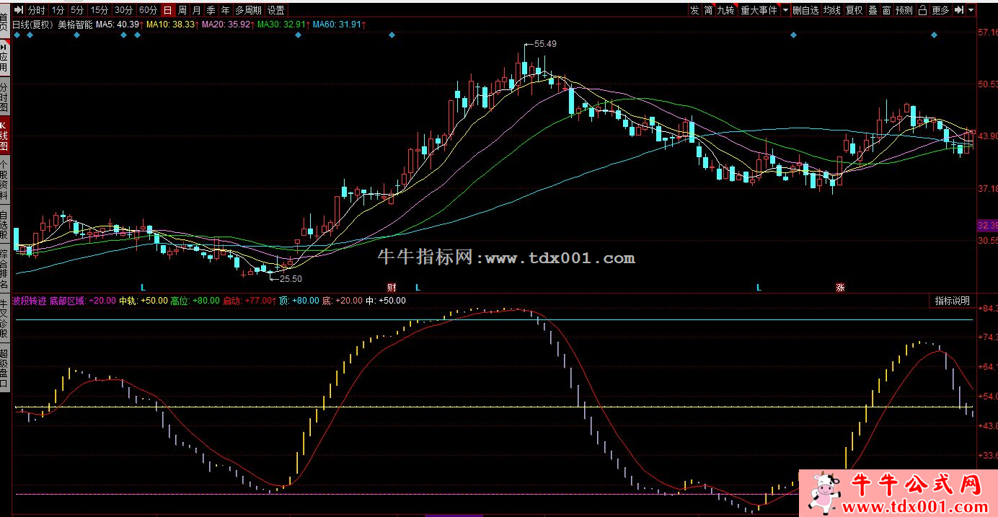
Task: Open the 个股资料 sidebar tab
Action: pyautogui.click(x=5, y=180)
